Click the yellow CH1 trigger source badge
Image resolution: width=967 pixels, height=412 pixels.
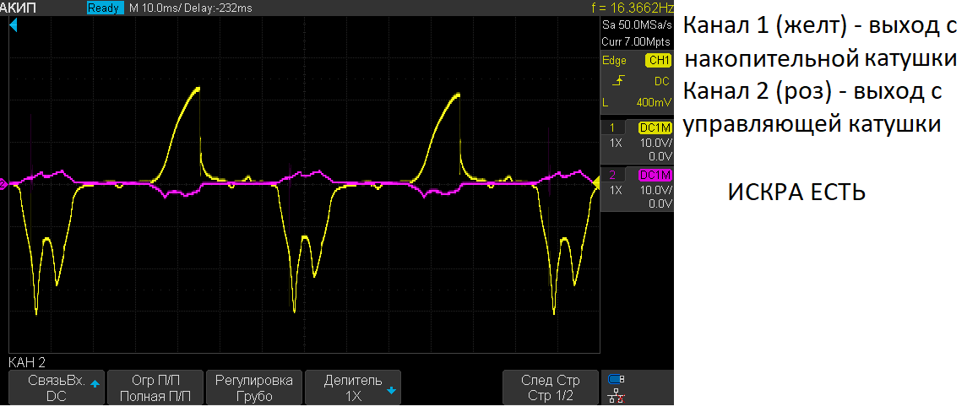[x=658, y=61]
